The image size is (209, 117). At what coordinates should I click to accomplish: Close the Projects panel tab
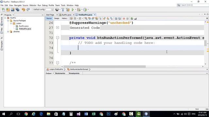point(13,15)
